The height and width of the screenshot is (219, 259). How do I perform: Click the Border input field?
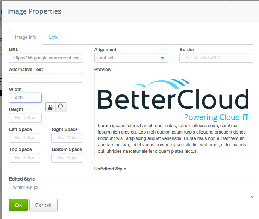point(216,58)
